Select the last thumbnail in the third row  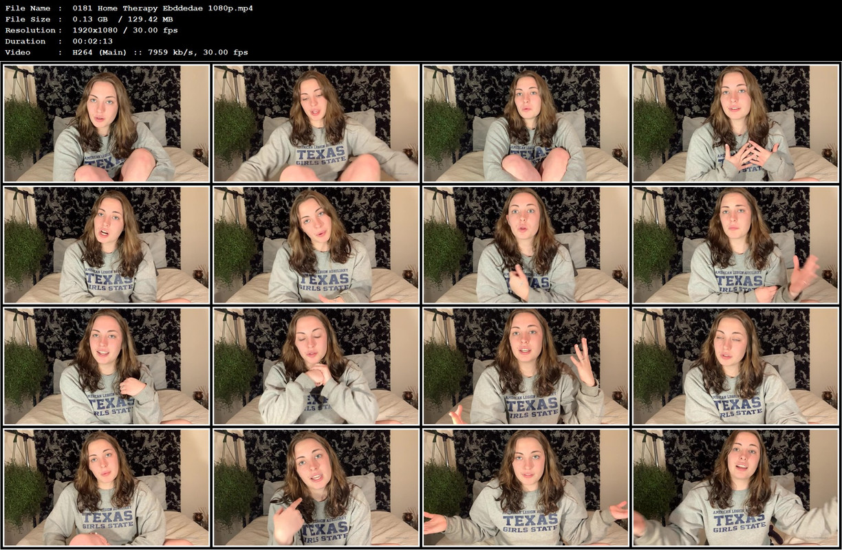(736, 366)
